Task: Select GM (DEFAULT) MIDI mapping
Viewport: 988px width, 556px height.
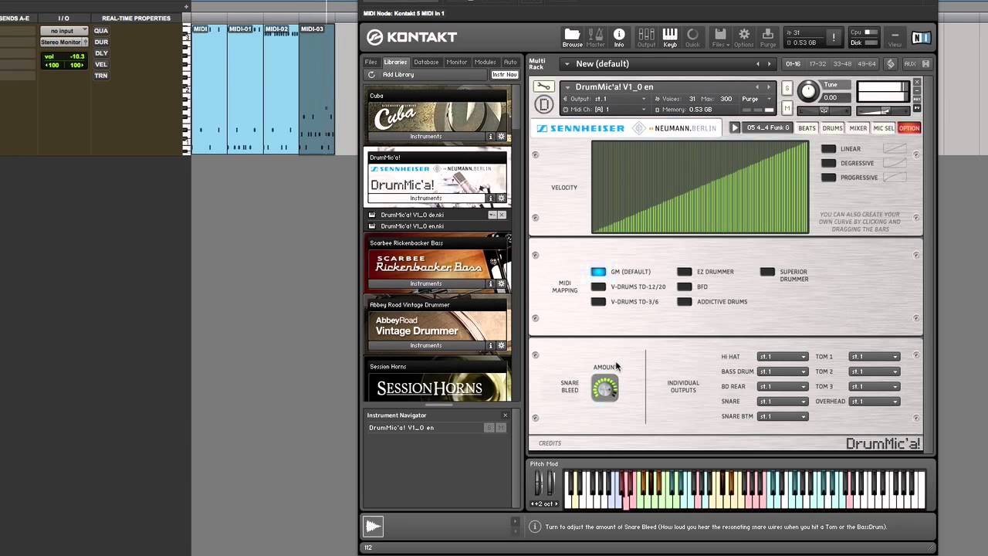Action: pos(598,272)
